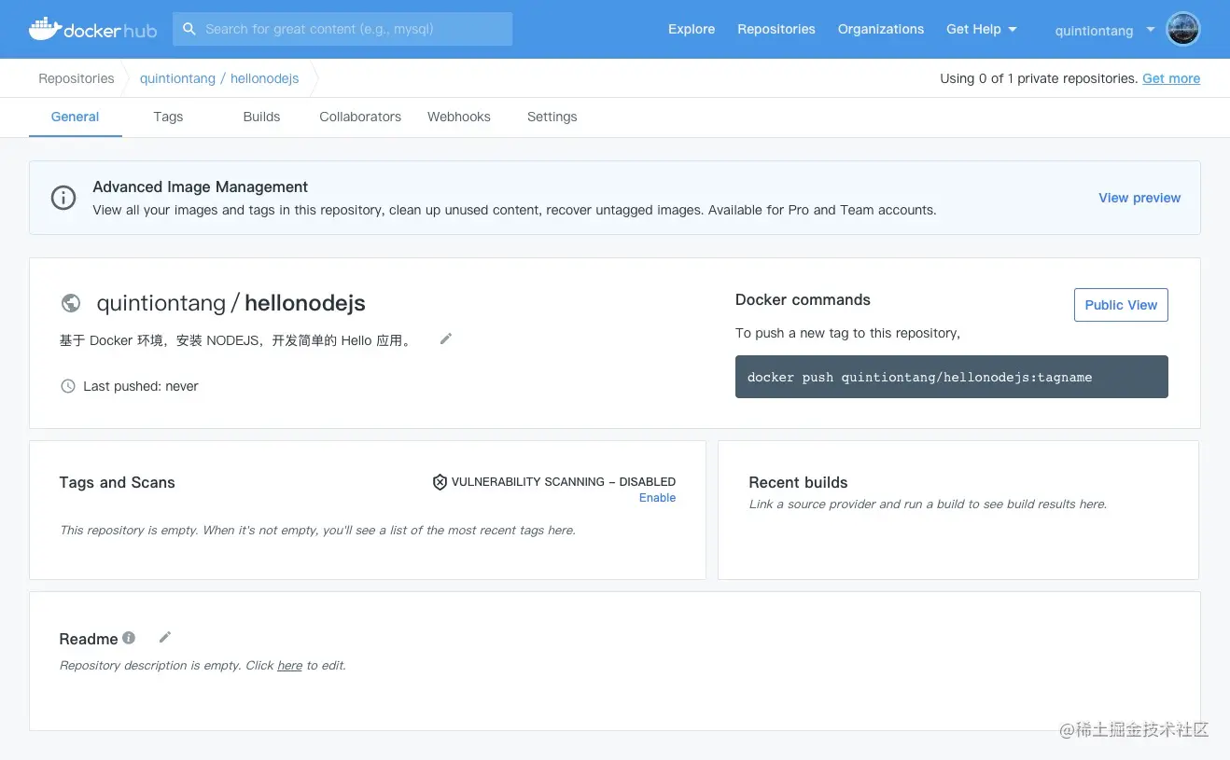Viewport: 1230px width, 760px height.
Task: Switch to the Builds tab
Action: (261, 117)
